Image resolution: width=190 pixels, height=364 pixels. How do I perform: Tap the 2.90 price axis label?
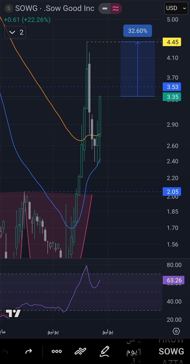172,125
